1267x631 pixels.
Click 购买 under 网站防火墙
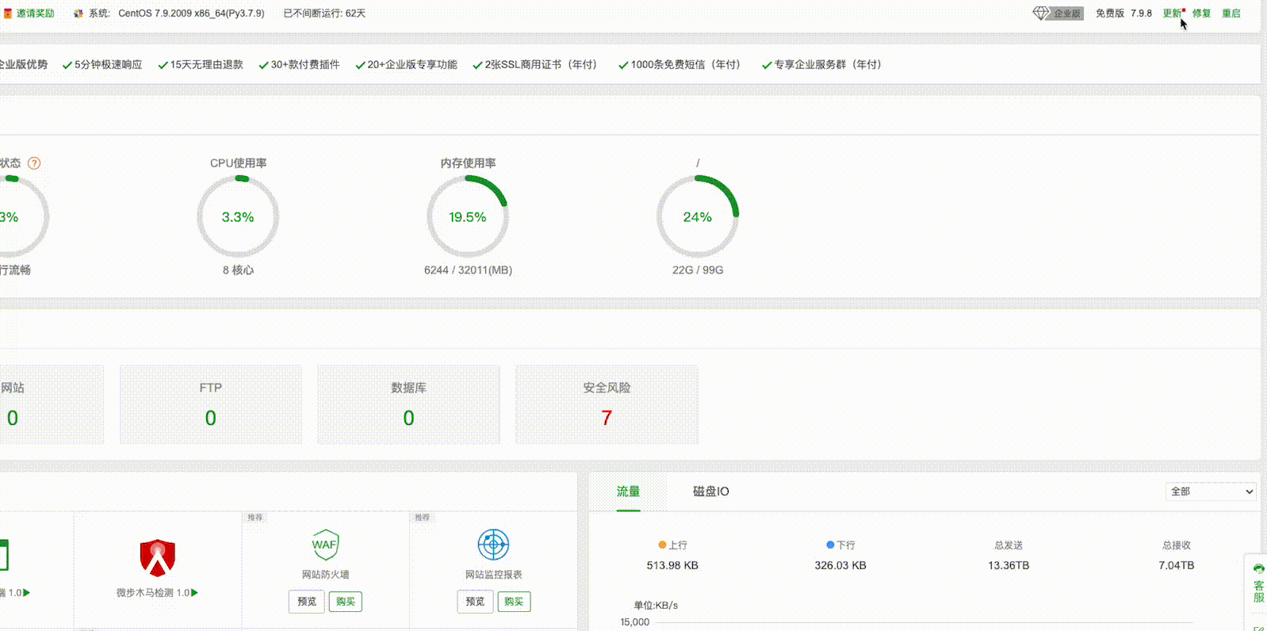tap(346, 602)
